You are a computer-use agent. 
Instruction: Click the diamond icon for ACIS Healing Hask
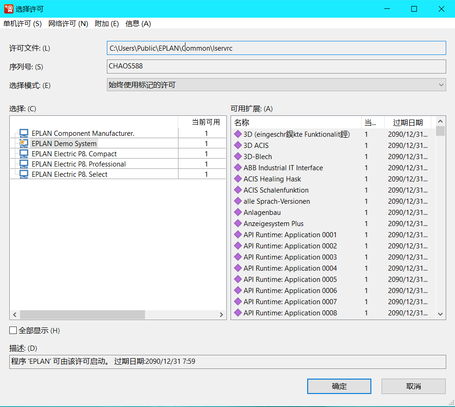(x=237, y=179)
